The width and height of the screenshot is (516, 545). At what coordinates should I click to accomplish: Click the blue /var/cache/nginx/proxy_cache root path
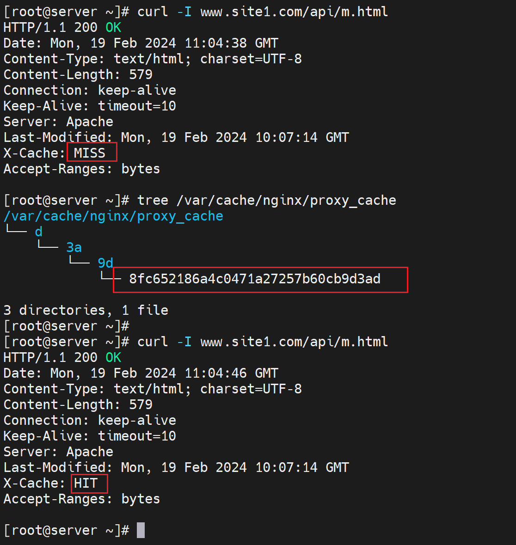[113, 216]
